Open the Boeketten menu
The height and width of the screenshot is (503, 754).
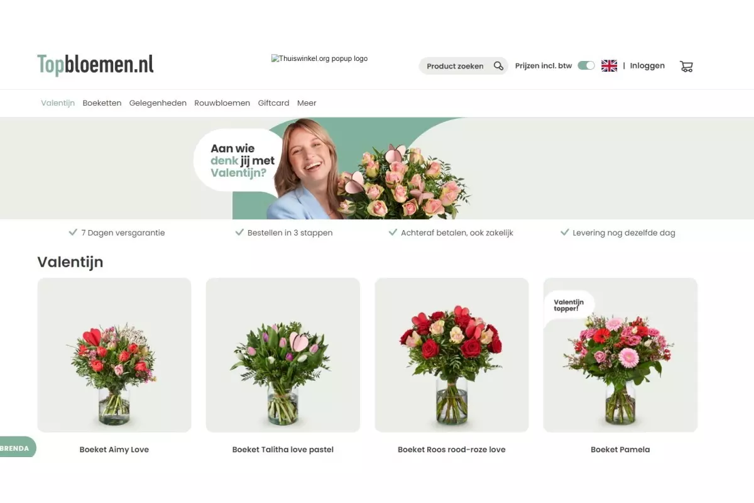(x=102, y=103)
